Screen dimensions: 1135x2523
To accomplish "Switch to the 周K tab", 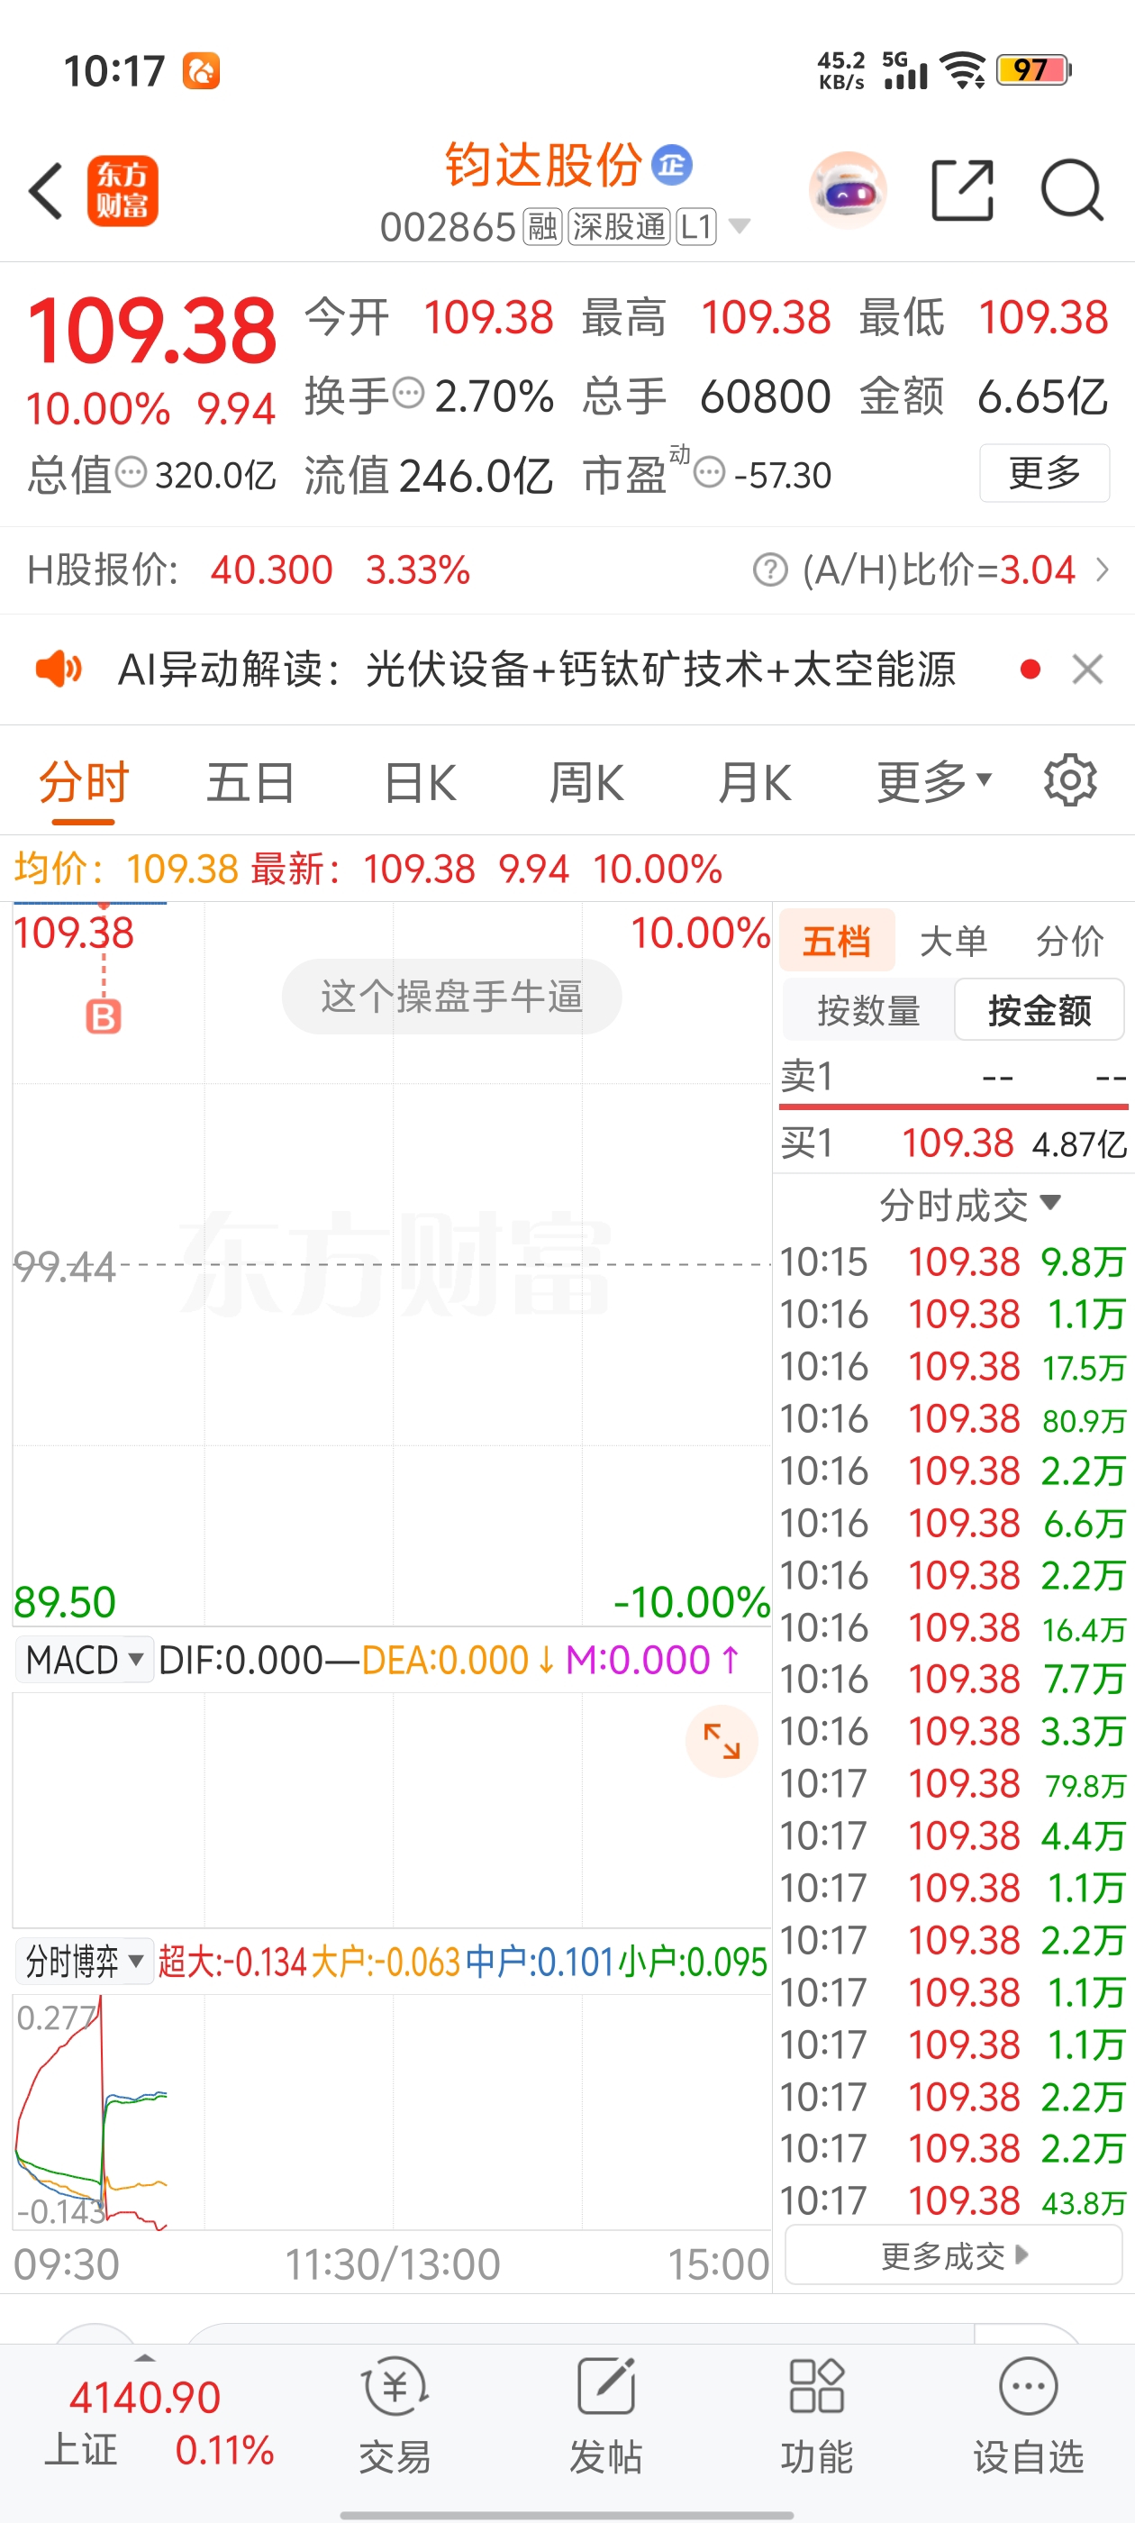I will click(x=586, y=782).
